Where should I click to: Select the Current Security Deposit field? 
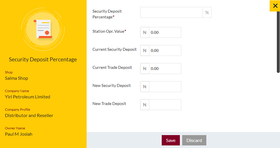[165, 50]
